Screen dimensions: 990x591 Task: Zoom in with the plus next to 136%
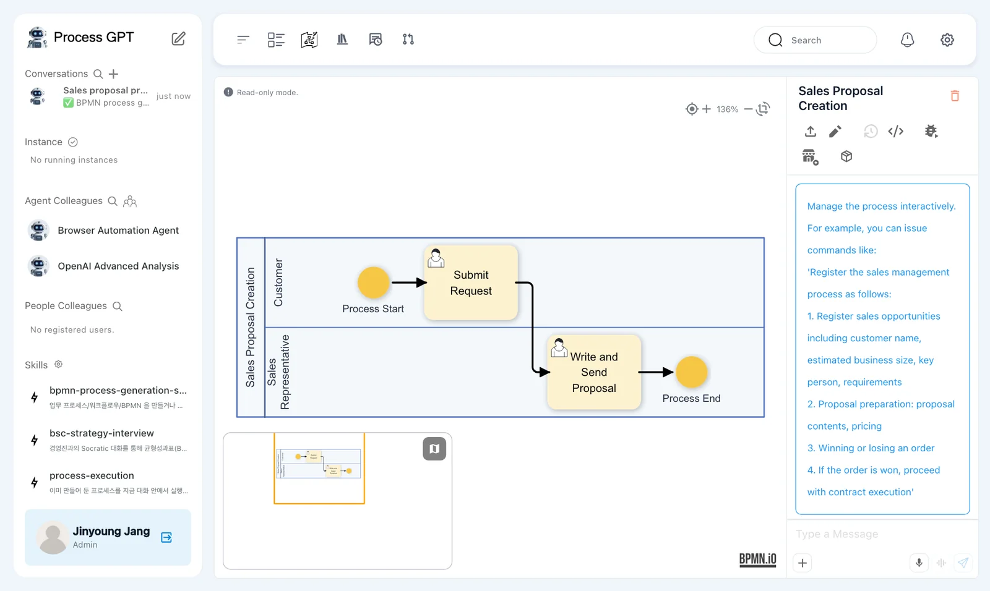707,109
